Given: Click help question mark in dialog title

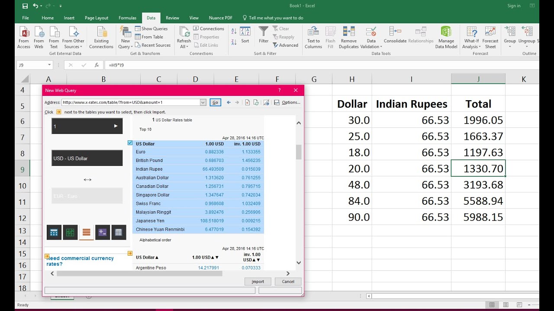Looking at the screenshot, I should click(x=280, y=90).
